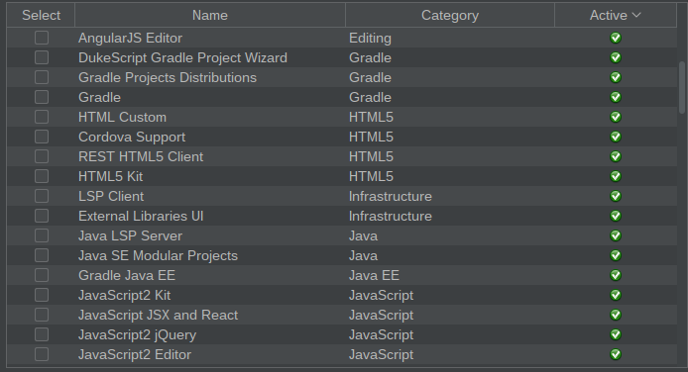The width and height of the screenshot is (688, 372).
Task: Click the green check icon for Java LSP Server
Action: pos(616,235)
